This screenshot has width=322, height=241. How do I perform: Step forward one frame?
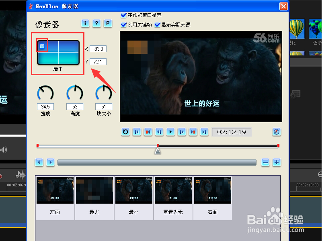click(182, 132)
